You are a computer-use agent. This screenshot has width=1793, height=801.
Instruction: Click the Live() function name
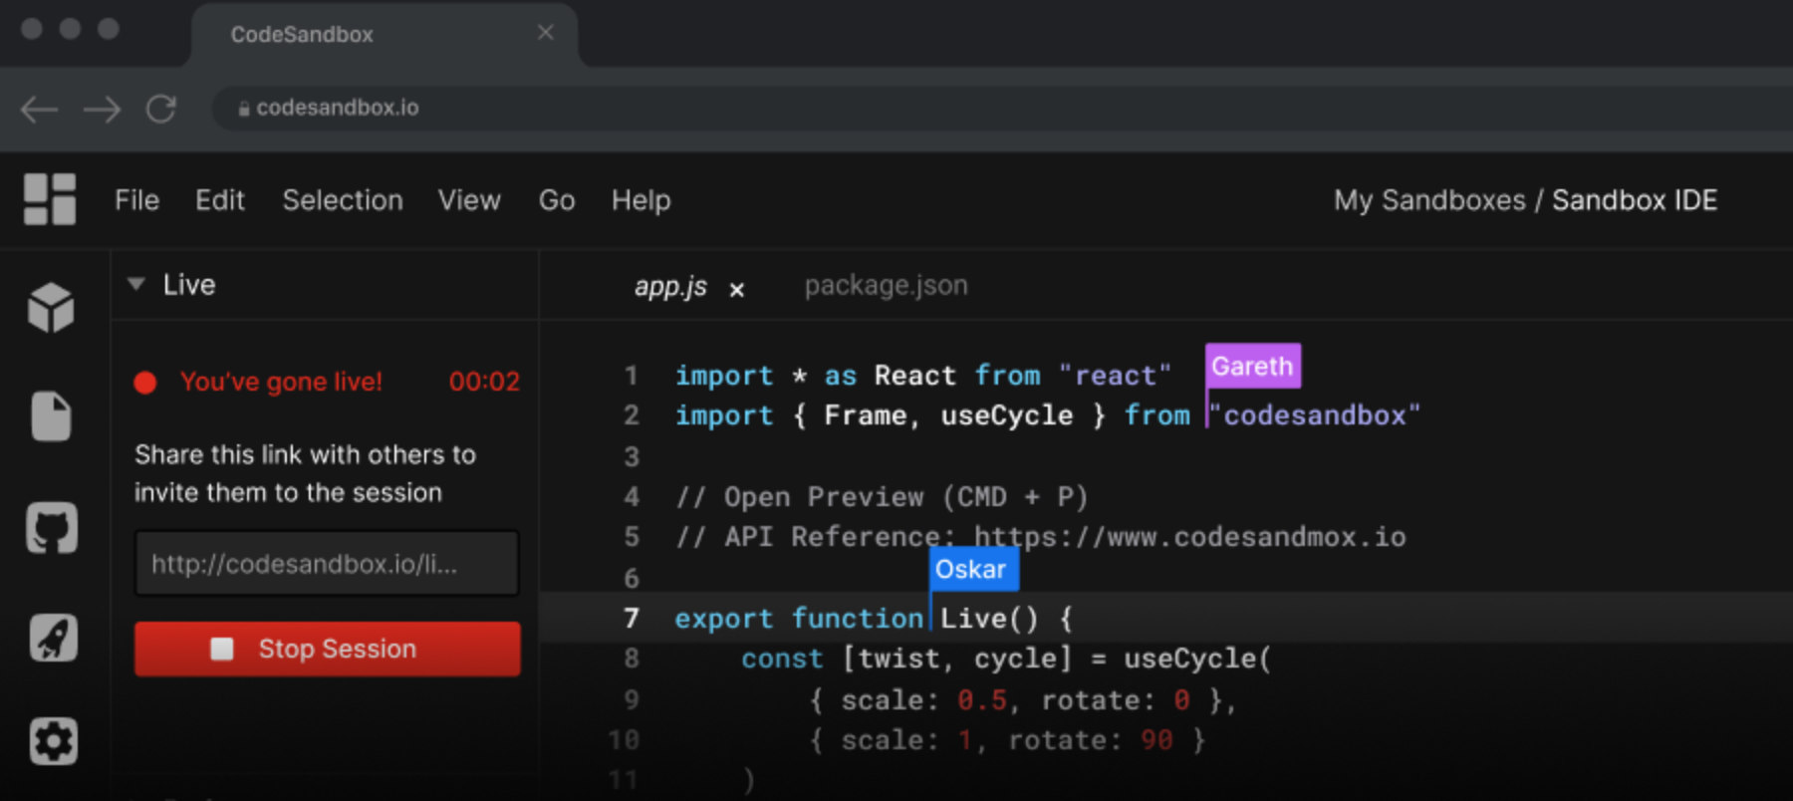pos(989,619)
